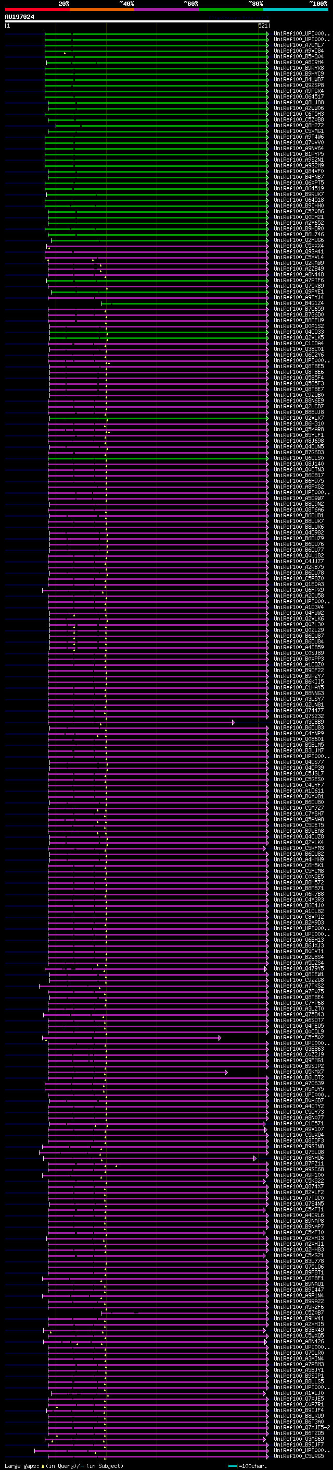Select hit UniRef100_Q6XPT5

tap(298, 183)
